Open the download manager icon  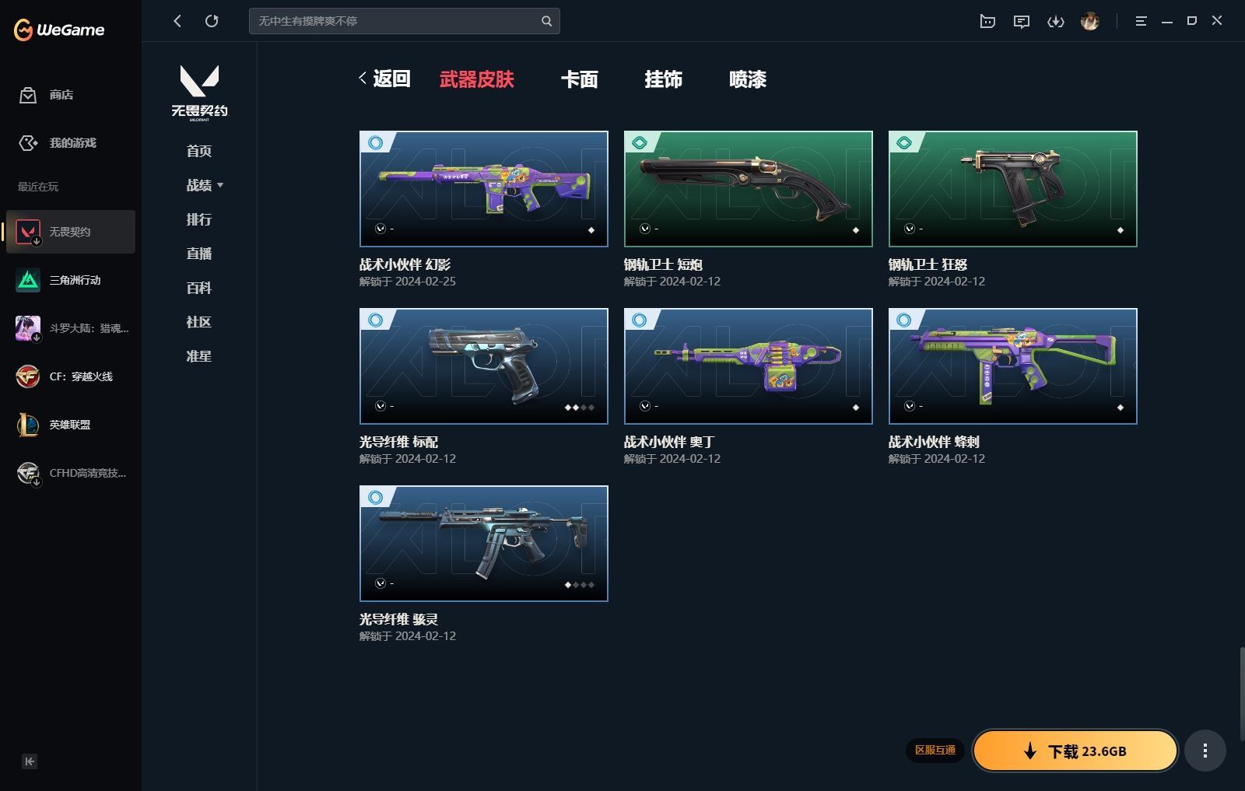pyautogui.click(x=1055, y=22)
